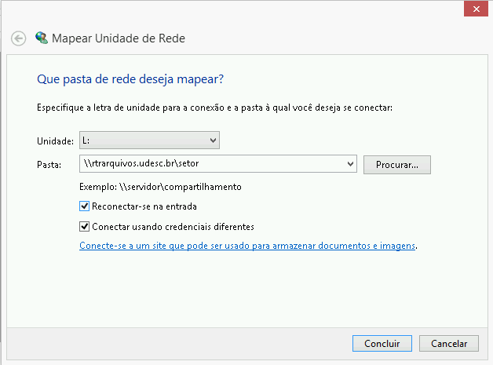The width and height of the screenshot is (493, 365).
Task: Click the Concluir button
Action: pyautogui.click(x=382, y=344)
